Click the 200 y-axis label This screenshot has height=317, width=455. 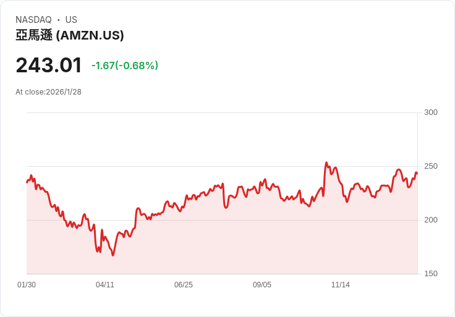(x=431, y=220)
